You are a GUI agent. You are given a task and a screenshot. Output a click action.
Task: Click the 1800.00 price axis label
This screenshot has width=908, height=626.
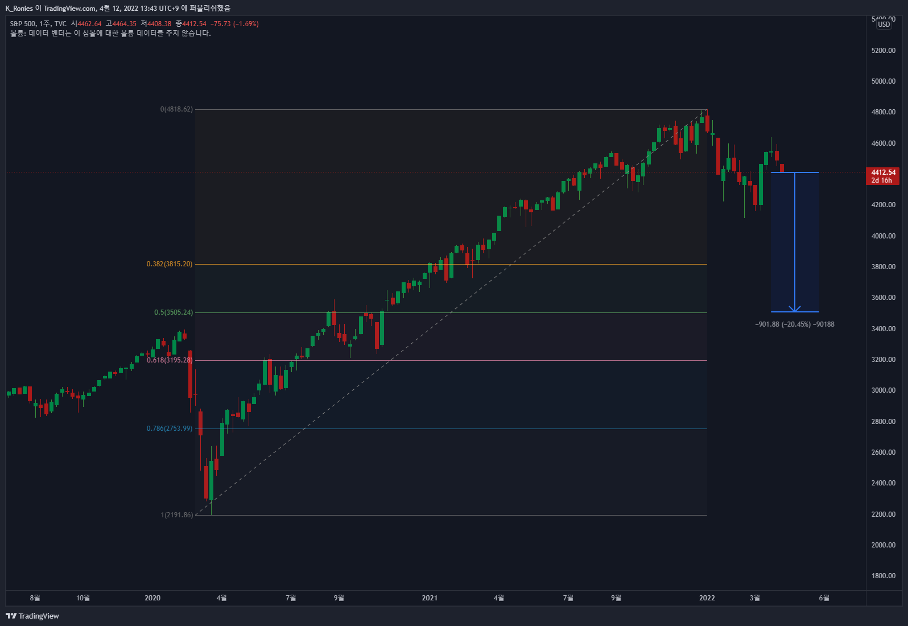tap(883, 576)
